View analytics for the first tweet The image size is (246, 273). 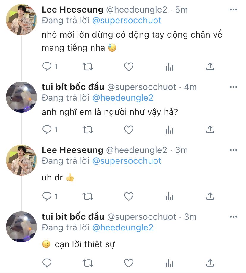169,67
